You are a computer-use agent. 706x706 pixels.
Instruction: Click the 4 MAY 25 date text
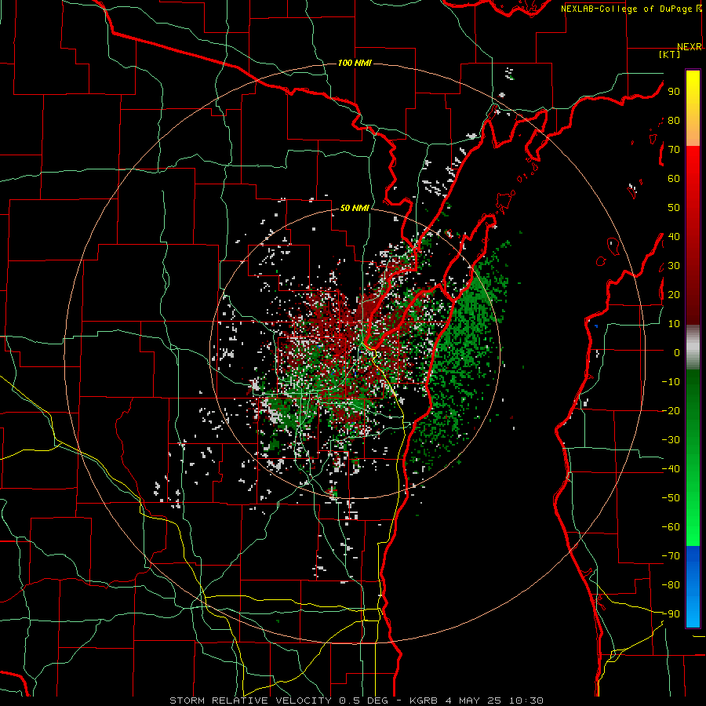[473, 701]
